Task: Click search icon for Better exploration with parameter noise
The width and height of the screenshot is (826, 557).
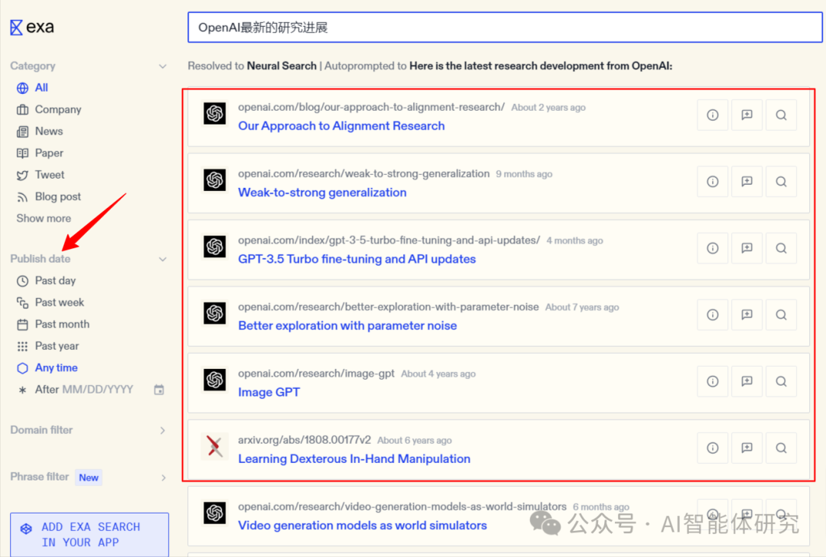Action: [x=781, y=315]
